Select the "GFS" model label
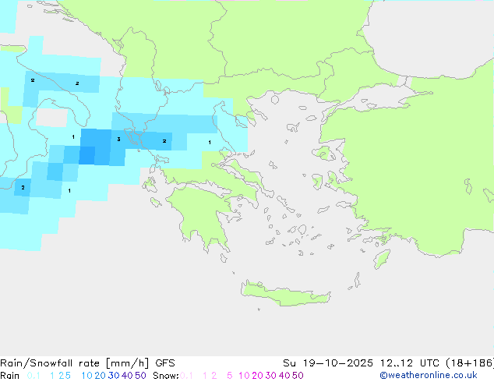 pos(165,363)
